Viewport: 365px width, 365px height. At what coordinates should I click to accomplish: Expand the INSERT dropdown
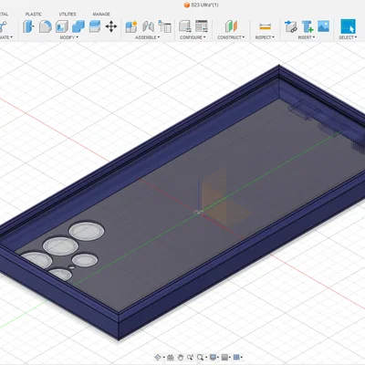[307, 37]
